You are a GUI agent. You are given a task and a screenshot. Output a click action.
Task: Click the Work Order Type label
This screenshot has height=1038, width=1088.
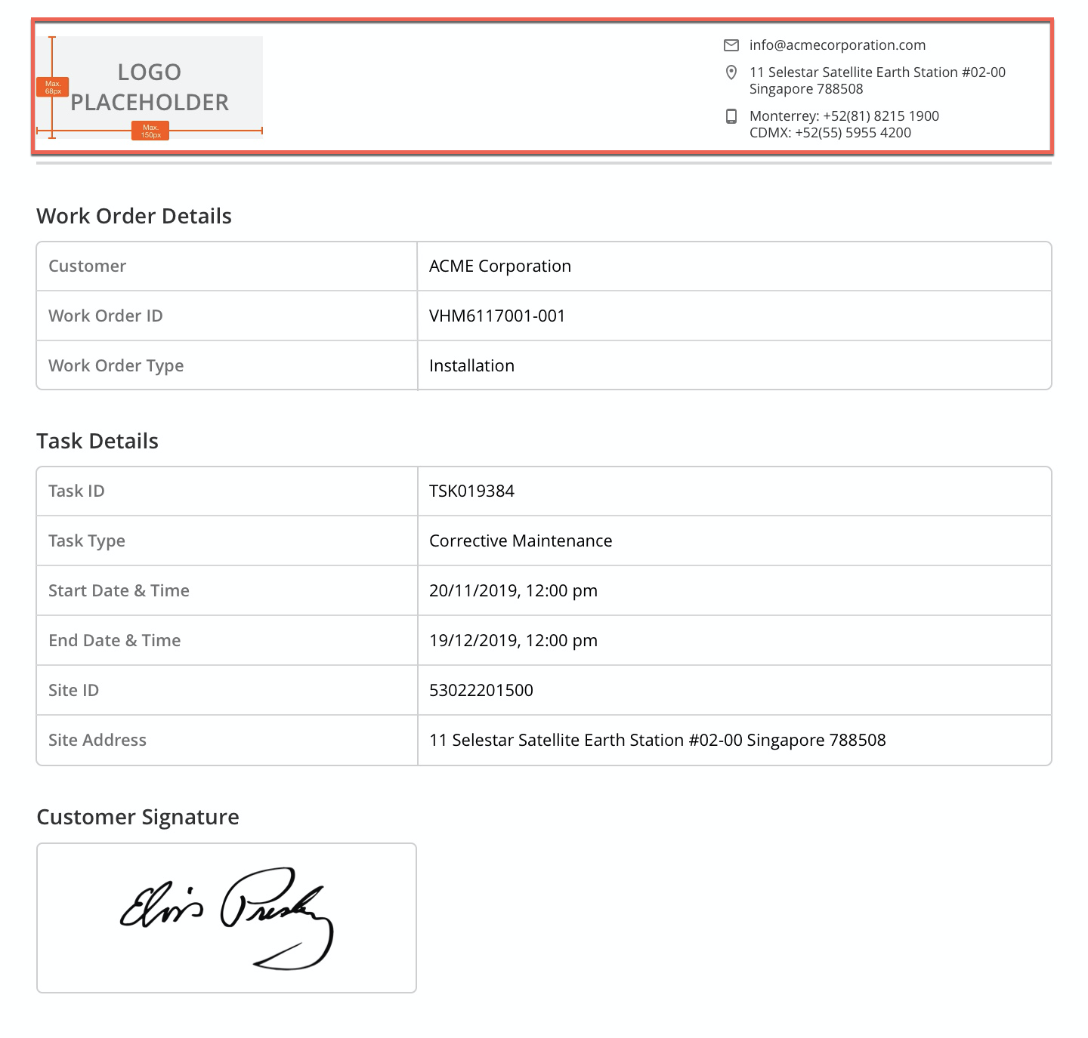point(116,365)
